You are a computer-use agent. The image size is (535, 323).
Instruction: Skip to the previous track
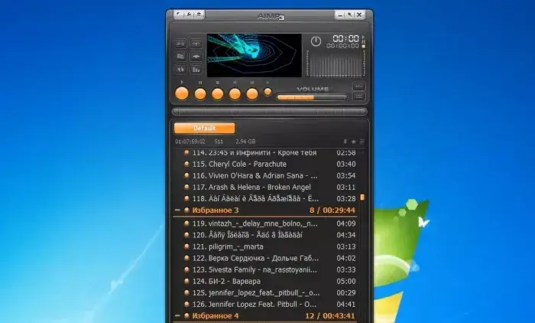(235, 94)
